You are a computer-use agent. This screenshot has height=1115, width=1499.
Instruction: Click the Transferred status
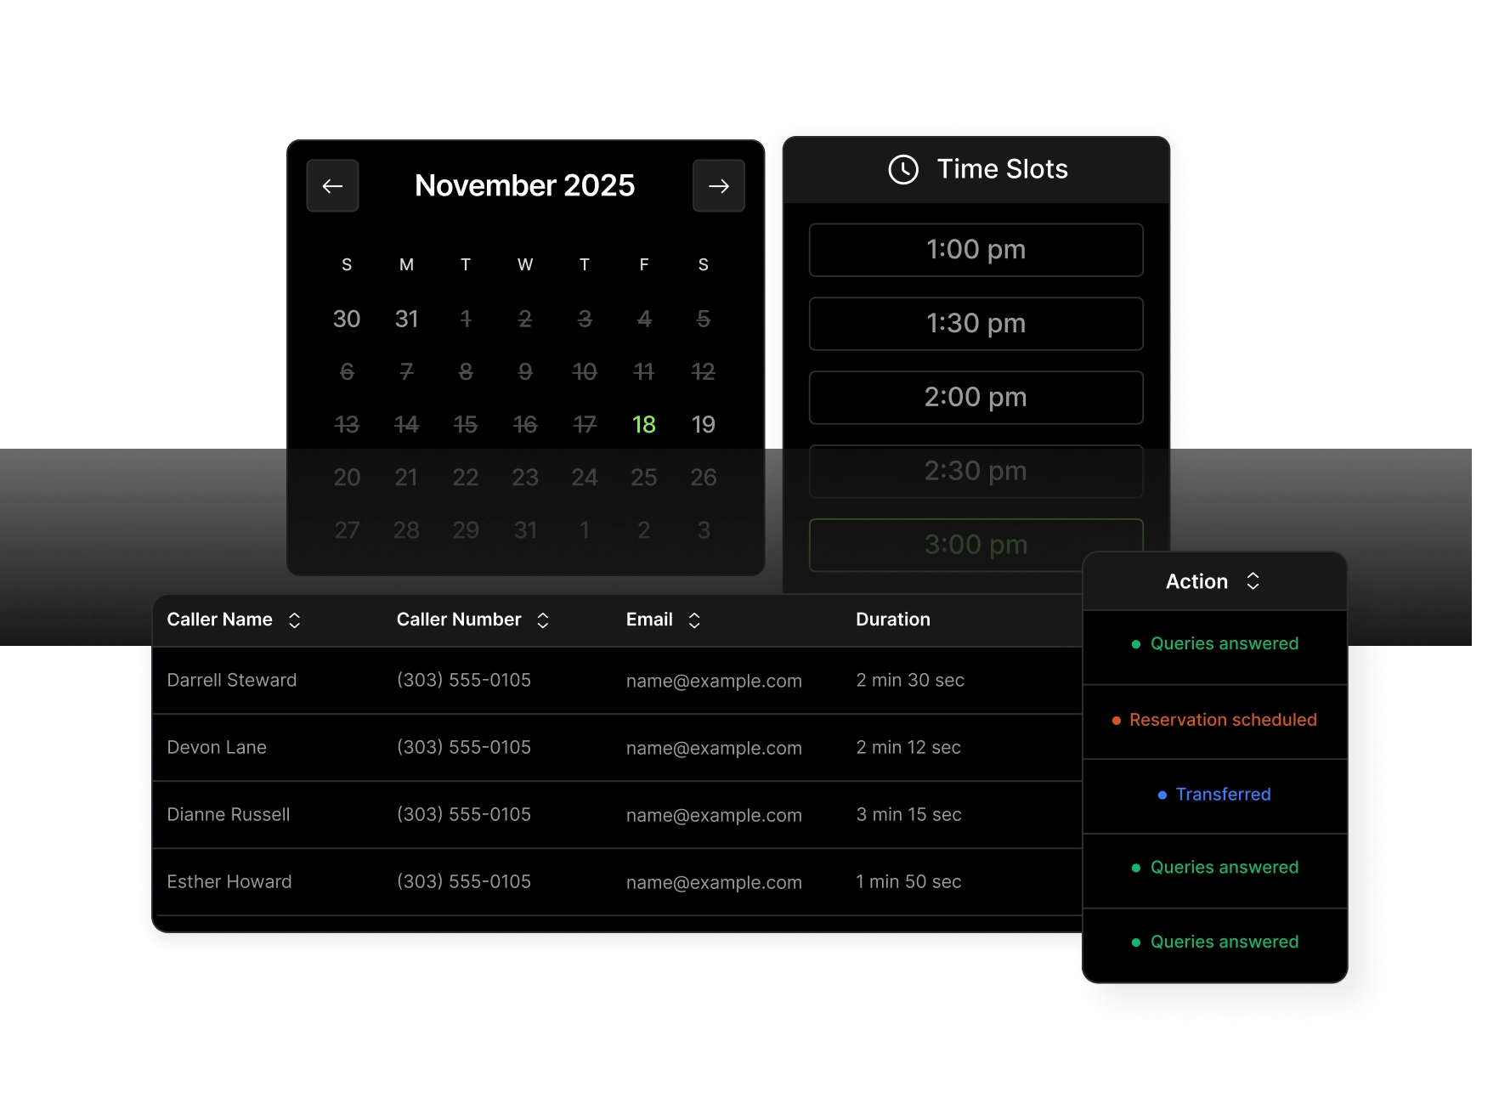click(x=1214, y=794)
